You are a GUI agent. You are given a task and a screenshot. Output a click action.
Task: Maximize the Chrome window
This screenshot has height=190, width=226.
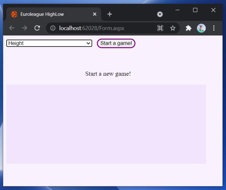195,10
